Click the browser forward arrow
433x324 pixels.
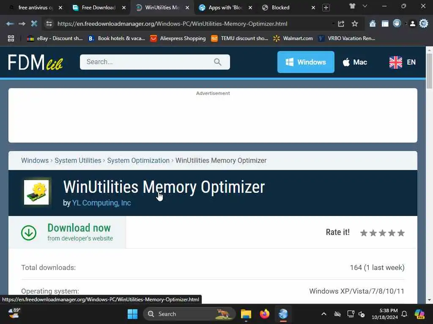tap(22, 24)
